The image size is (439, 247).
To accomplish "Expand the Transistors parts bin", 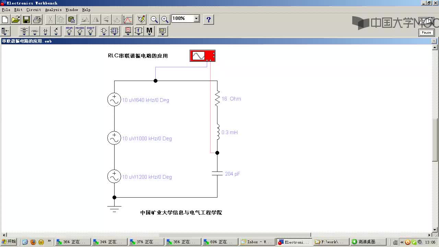I will (x=56, y=31).
